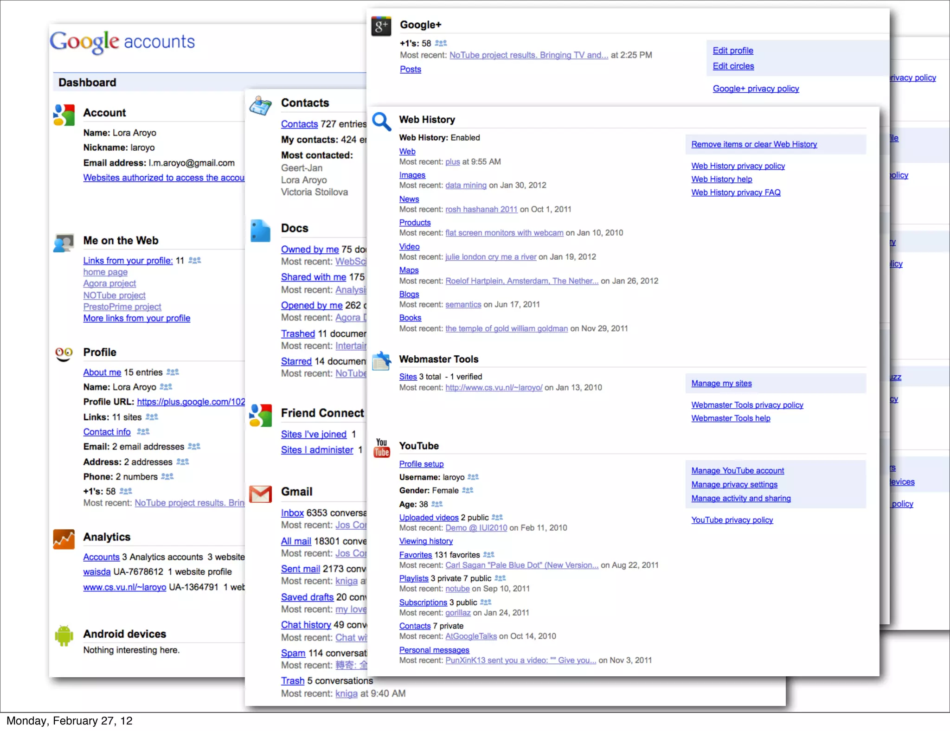
Task: Open the Google+ Posts link
Action: (411, 69)
